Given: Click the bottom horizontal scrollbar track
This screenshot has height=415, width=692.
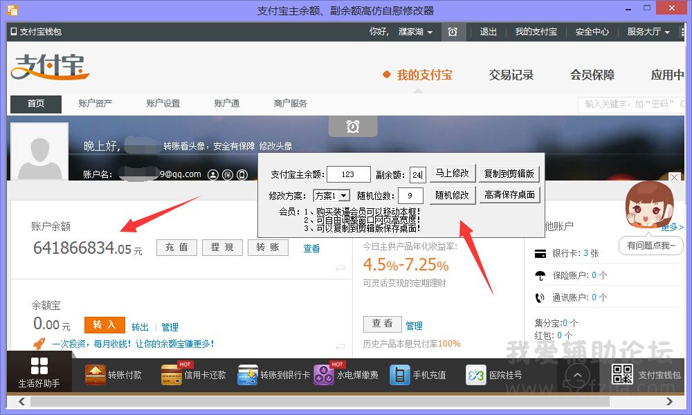Looking at the screenshot, I should coord(346,401).
